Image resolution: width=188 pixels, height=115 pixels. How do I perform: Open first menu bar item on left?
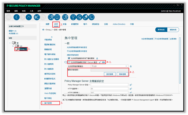tap(8, 11)
